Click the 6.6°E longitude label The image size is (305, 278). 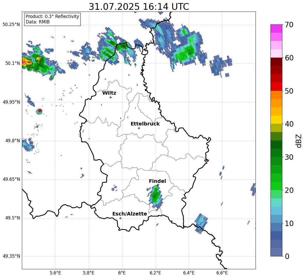[x=222, y=273]
